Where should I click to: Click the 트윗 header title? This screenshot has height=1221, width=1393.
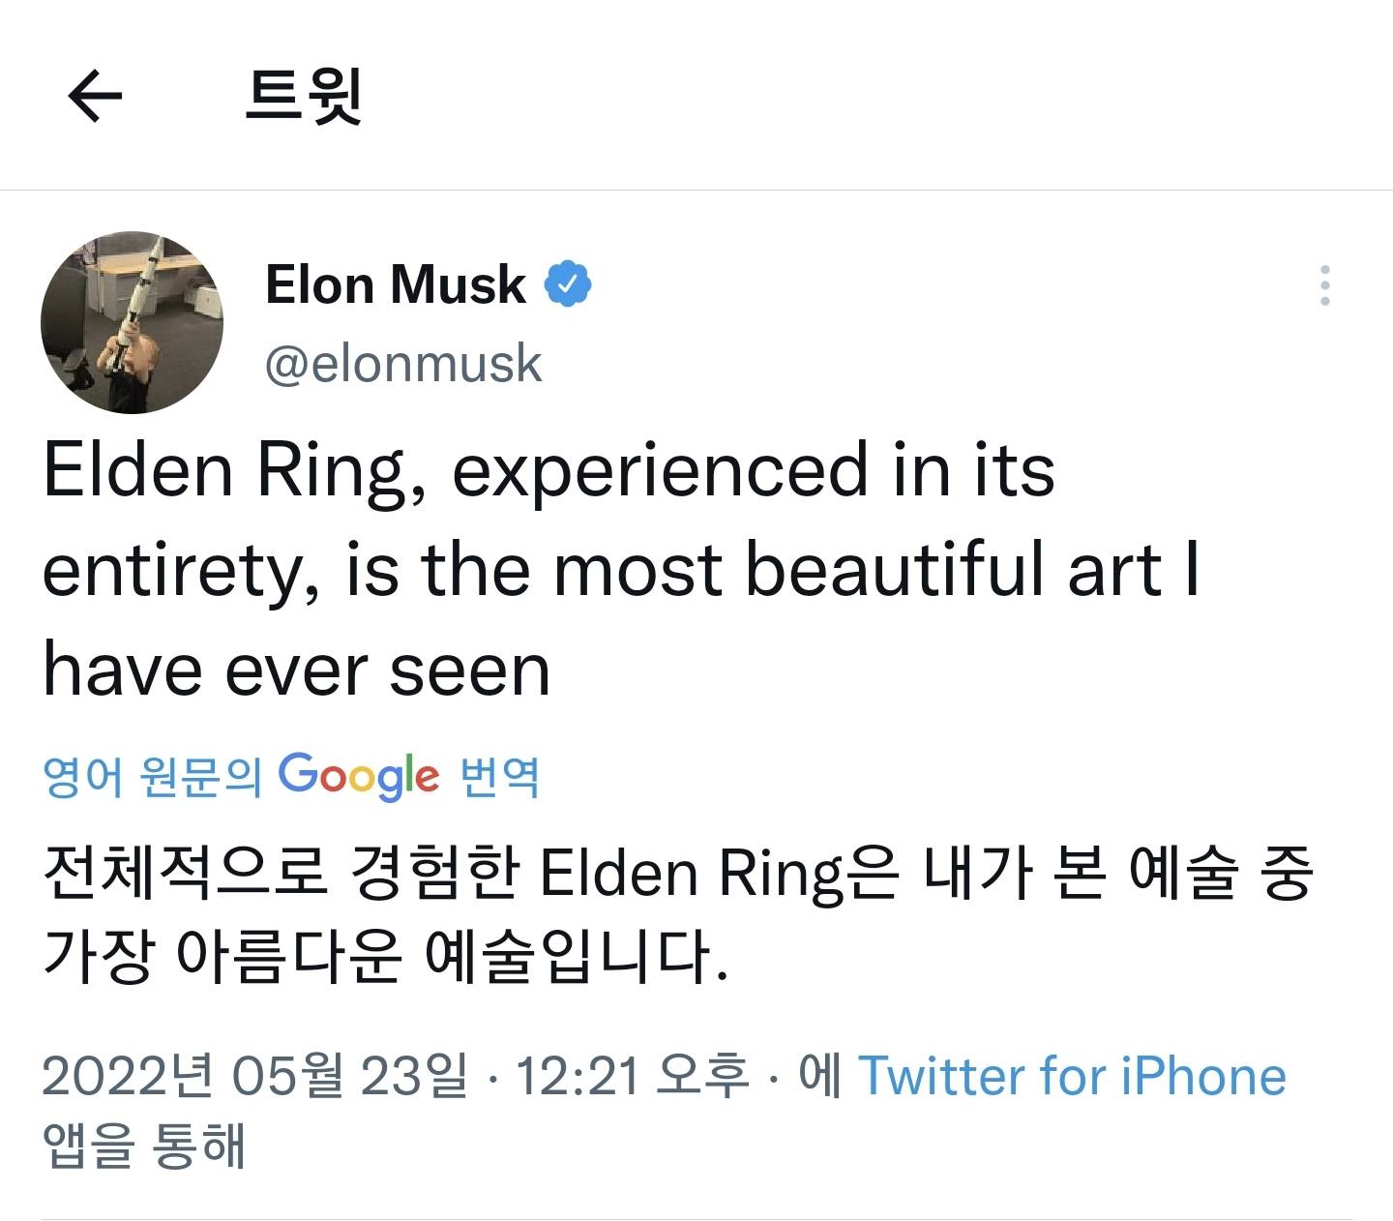click(303, 95)
